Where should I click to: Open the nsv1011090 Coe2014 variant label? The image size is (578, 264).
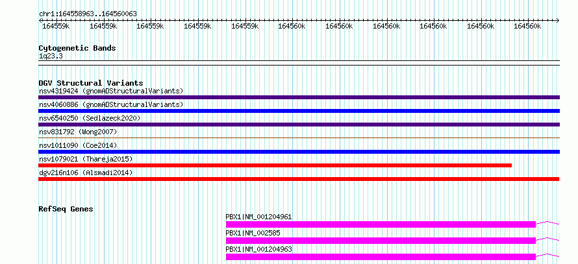click(78, 145)
